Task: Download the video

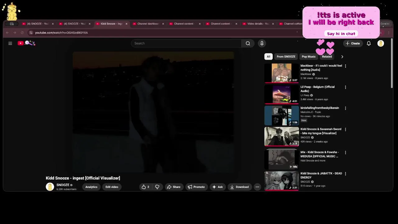Action: point(239,187)
